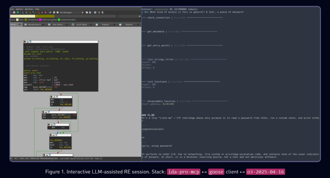330x178 pixels.
Task: Click the green quotes string icon
Action: [x=34, y=13]
